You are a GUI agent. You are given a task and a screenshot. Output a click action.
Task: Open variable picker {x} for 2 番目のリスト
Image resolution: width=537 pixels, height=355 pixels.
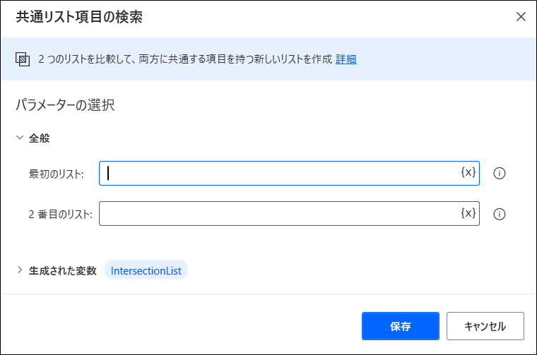pyautogui.click(x=468, y=213)
